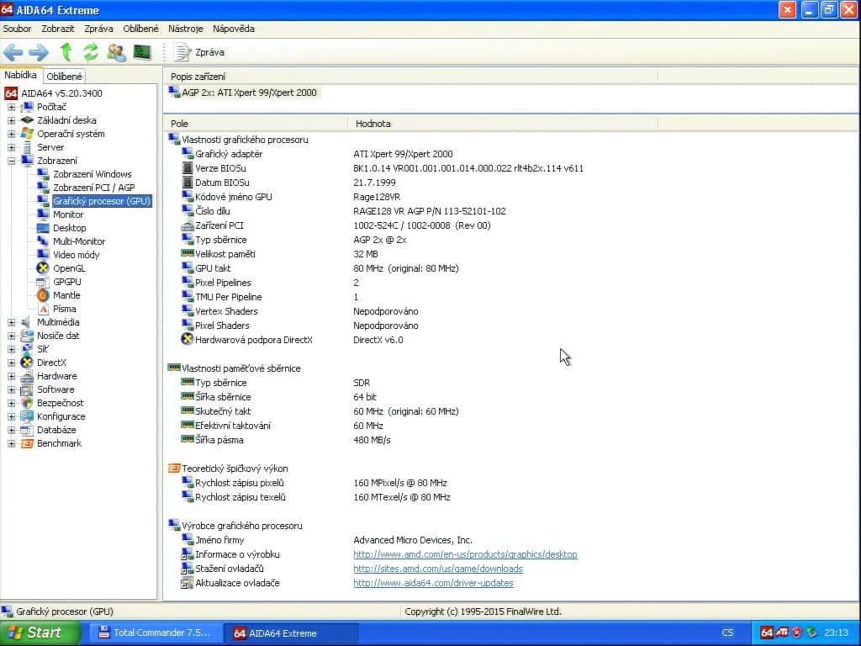Go forward with the right arrow icon

(x=39, y=52)
